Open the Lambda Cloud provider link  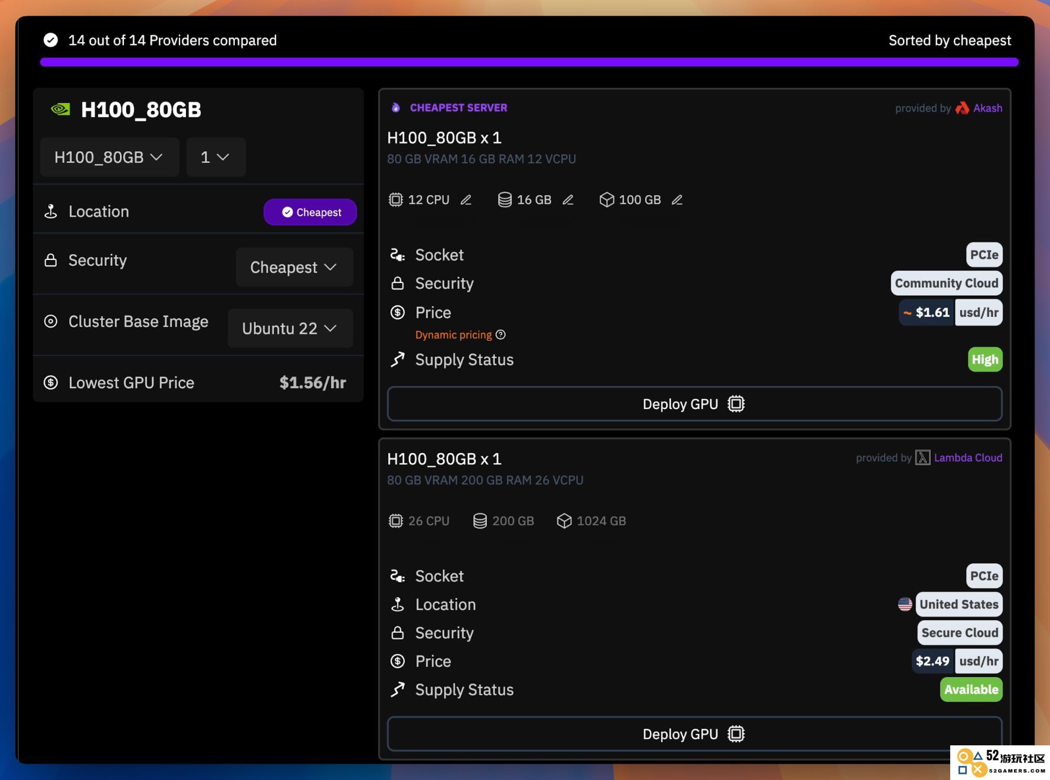968,457
